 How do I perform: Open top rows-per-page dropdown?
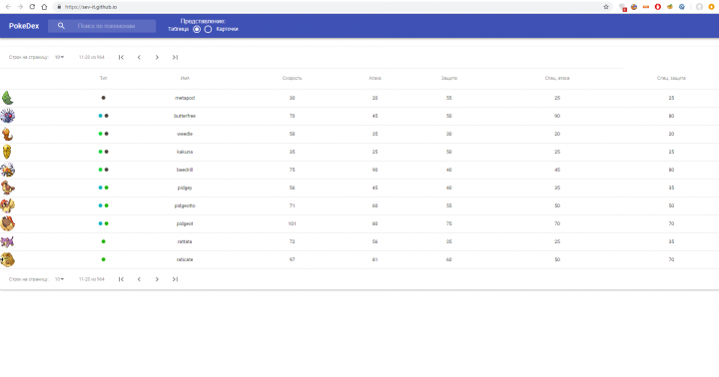pyautogui.click(x=59, y=57)
